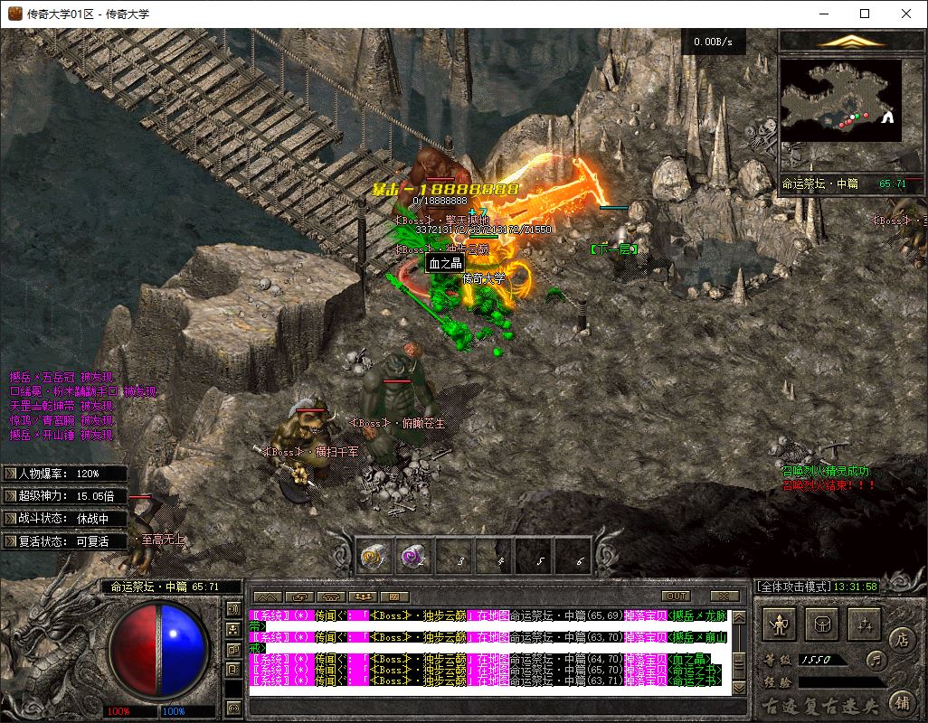
Task: Expand the 人物爆率 status row arrow
Action: (11, 474)
